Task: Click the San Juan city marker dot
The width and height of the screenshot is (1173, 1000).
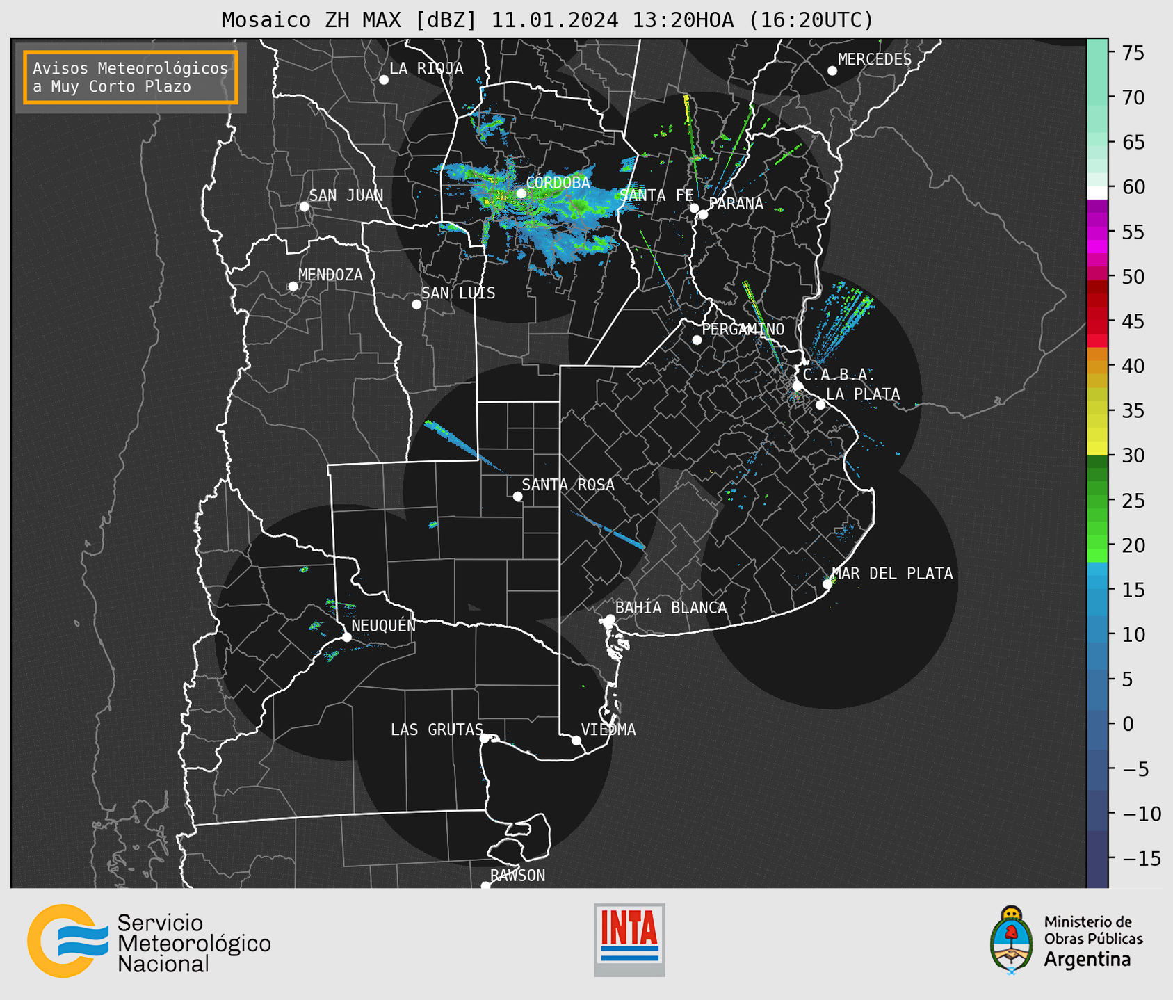Action: (x=304, y=207)
